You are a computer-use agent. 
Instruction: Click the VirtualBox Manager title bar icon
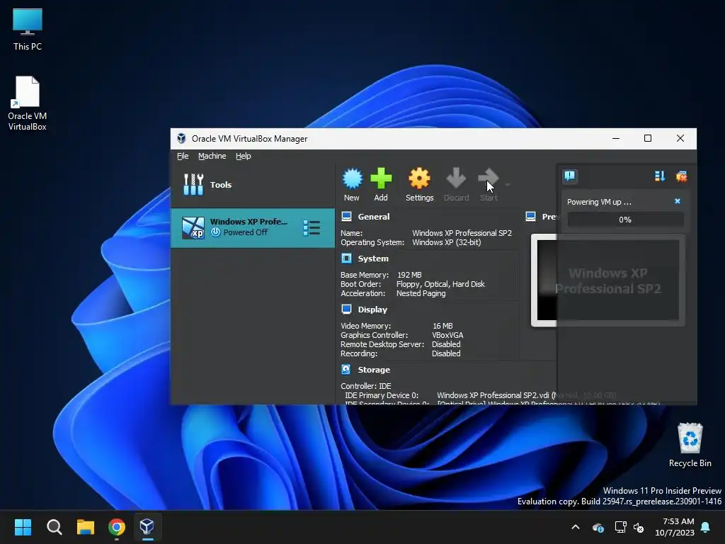pyautogui.click(x=182, y=138)
